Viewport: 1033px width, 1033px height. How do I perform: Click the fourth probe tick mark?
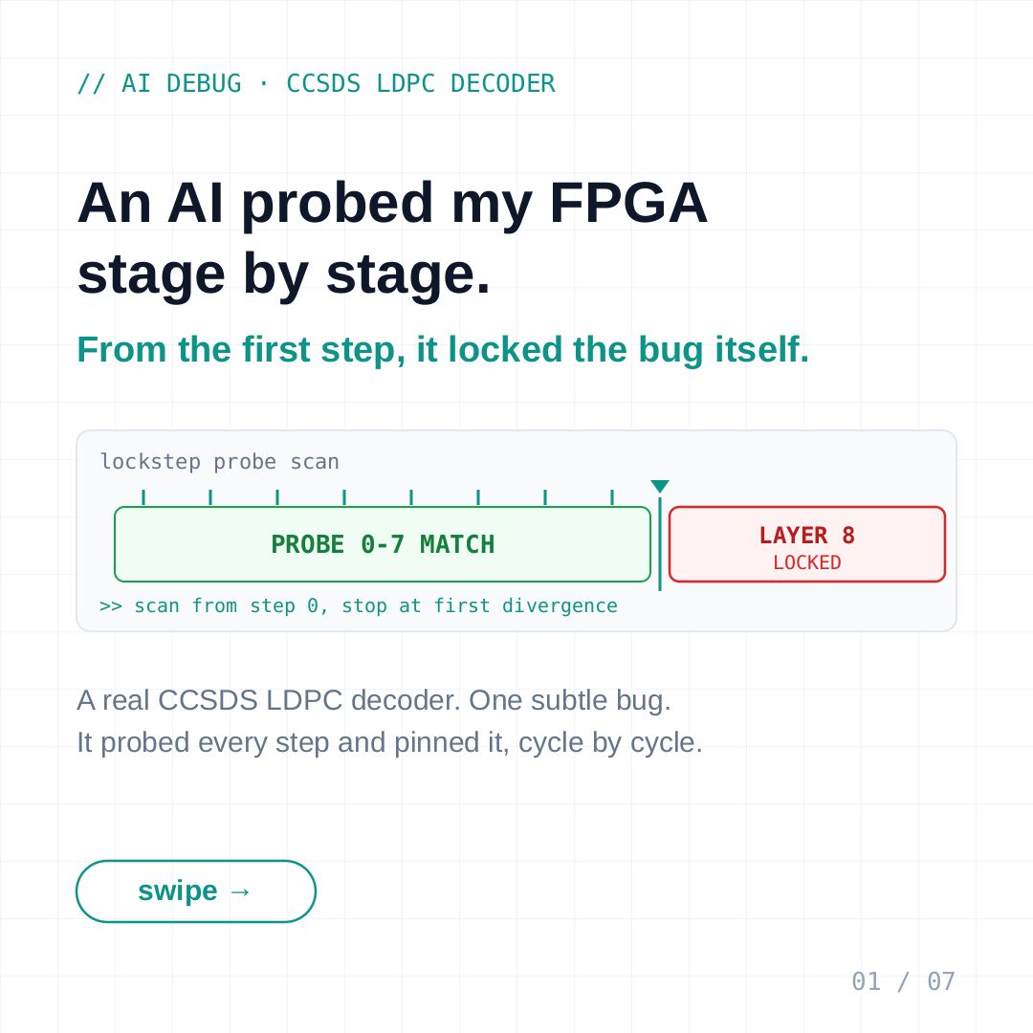[344, 497]
